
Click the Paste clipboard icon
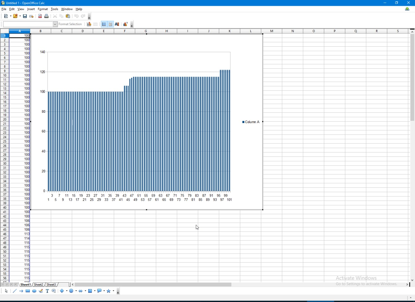point(68,16)
